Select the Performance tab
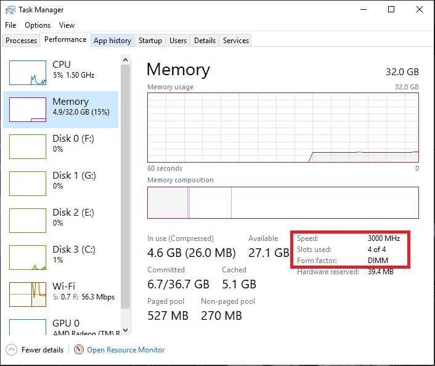 [x=65, y=39]
